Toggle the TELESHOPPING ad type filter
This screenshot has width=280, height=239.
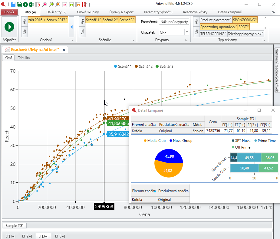212,34
